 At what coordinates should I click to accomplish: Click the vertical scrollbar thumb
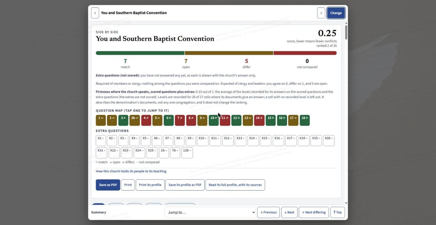click(x=346, y=32)
